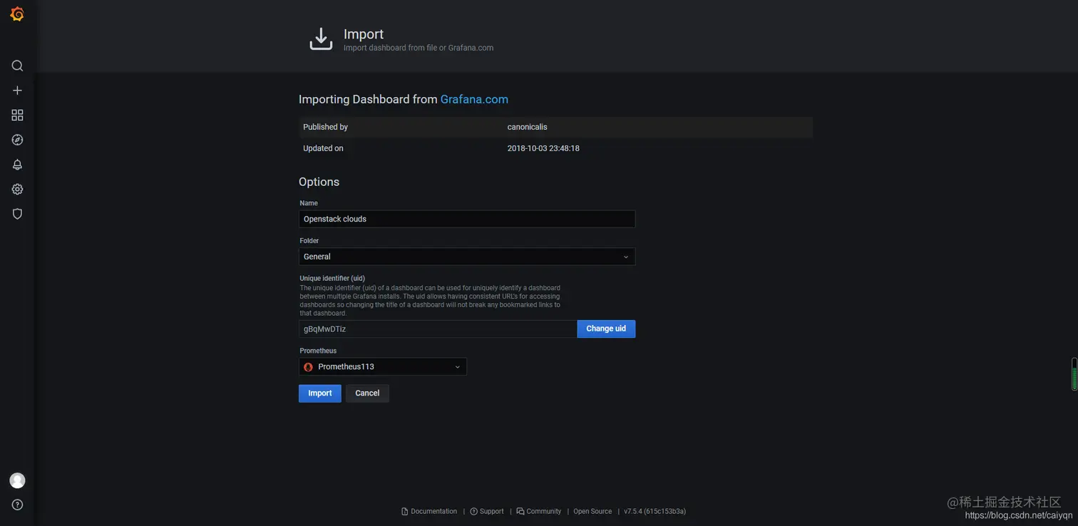Open the user profile avatar
This screenshot has height=526, width=1078.
(17, 480)
